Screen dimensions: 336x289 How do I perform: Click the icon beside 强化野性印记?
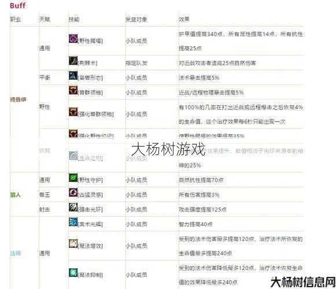[73, 134]
